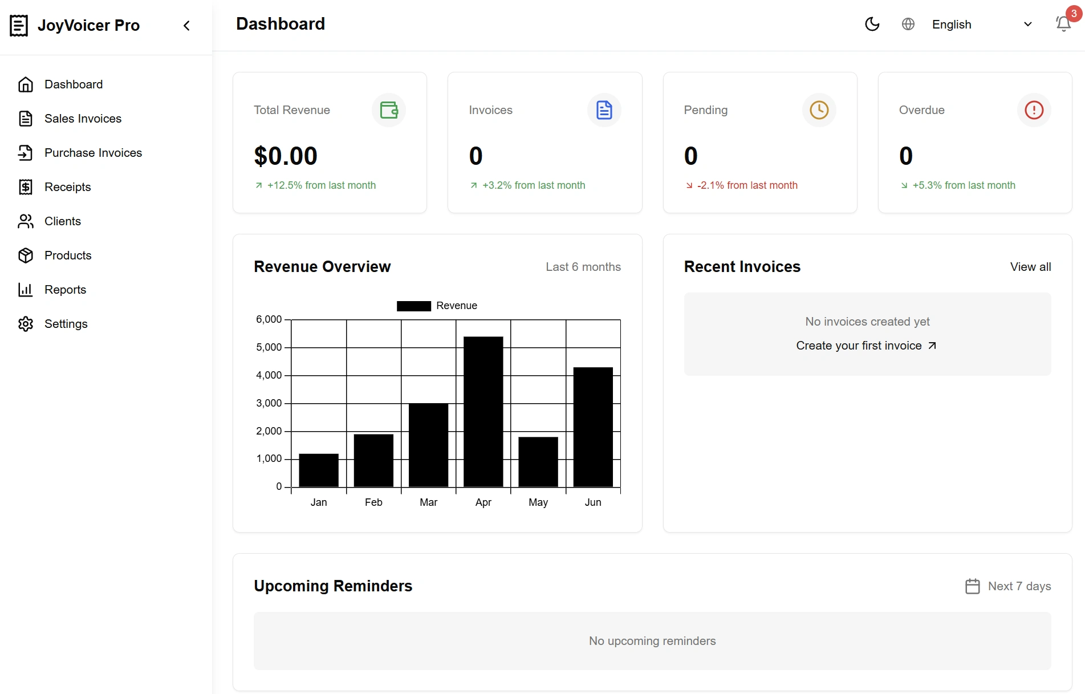Click the Settings gear icon

tap(26, 324)
